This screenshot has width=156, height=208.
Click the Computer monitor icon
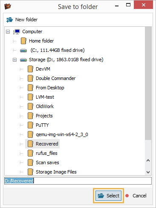[17, 31]
